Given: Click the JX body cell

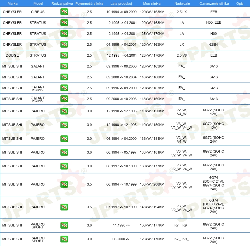Looking at the screenshot, I should [182, 44].
